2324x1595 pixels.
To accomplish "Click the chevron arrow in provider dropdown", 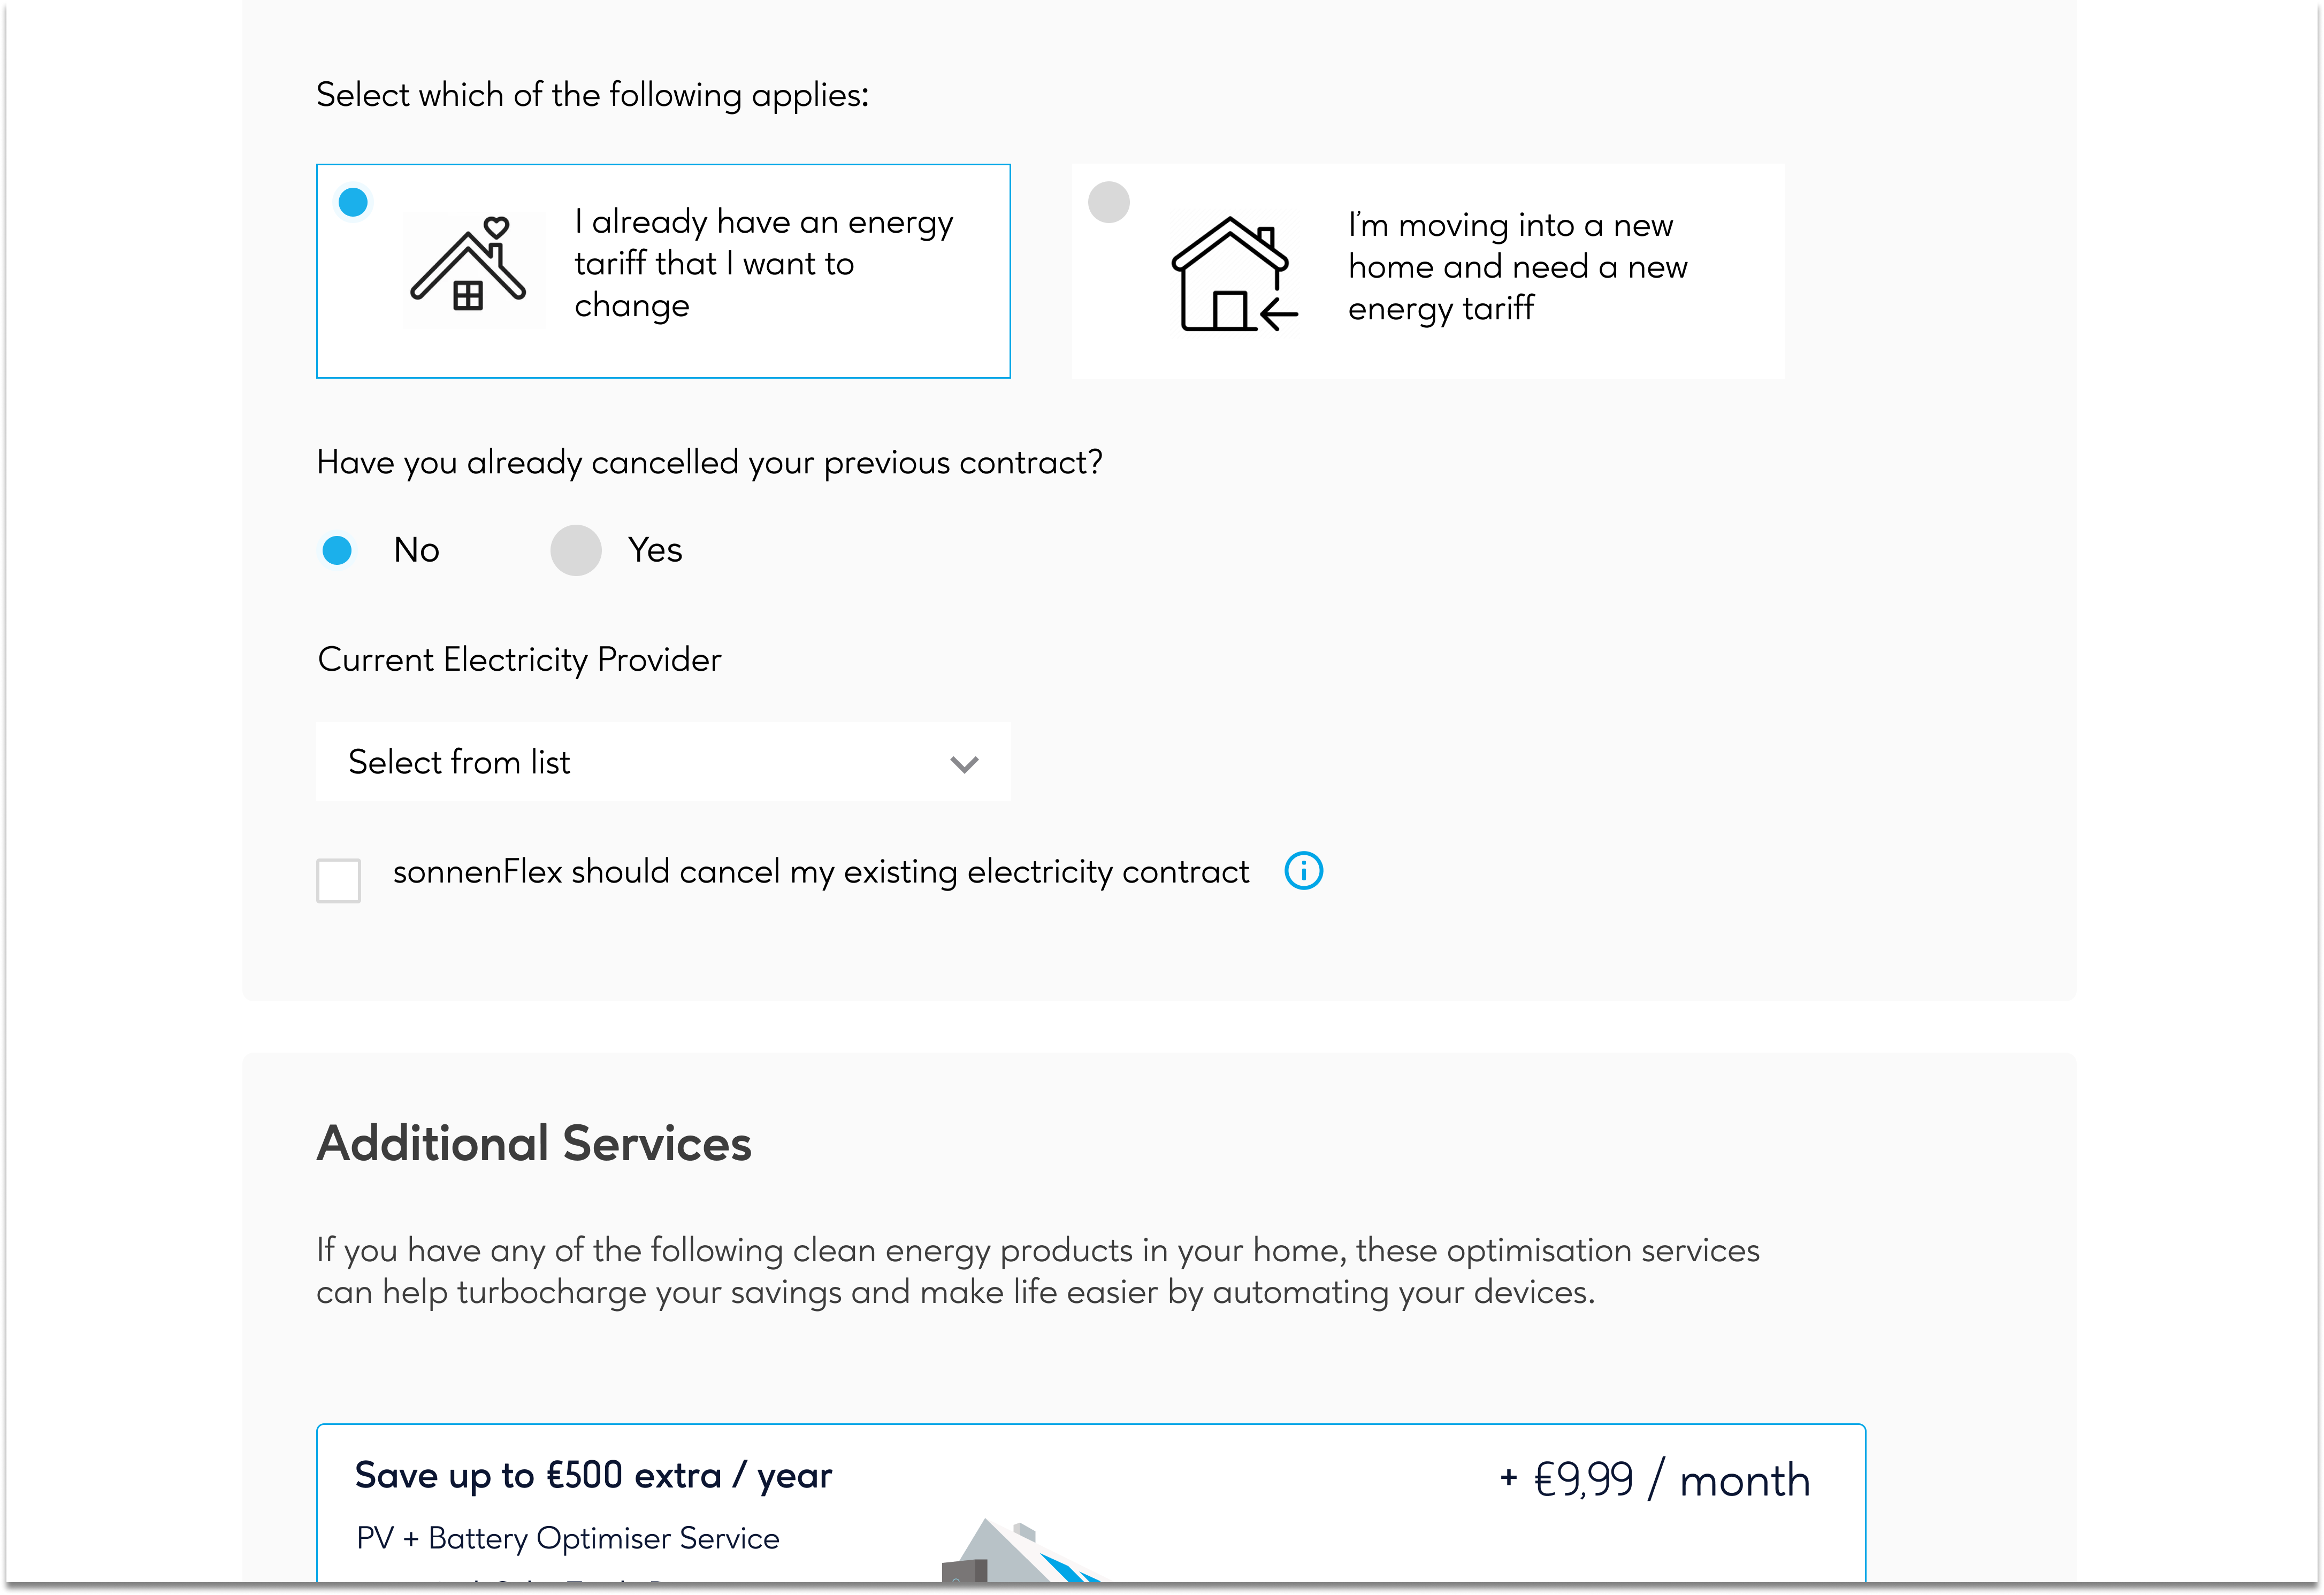I will pyautogui.click(x=964, y=764).
